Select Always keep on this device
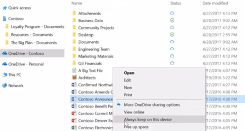 coord(148,120)
